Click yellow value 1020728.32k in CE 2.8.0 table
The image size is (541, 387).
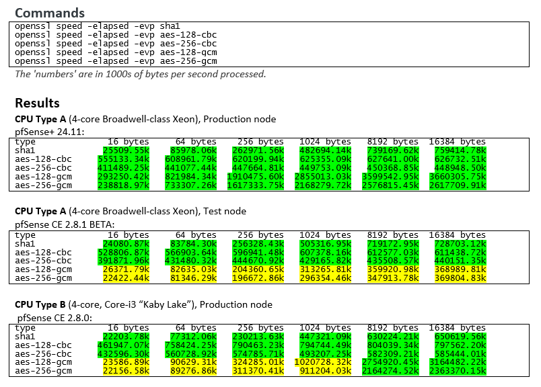pyautogui.click(x=323, y=362)
